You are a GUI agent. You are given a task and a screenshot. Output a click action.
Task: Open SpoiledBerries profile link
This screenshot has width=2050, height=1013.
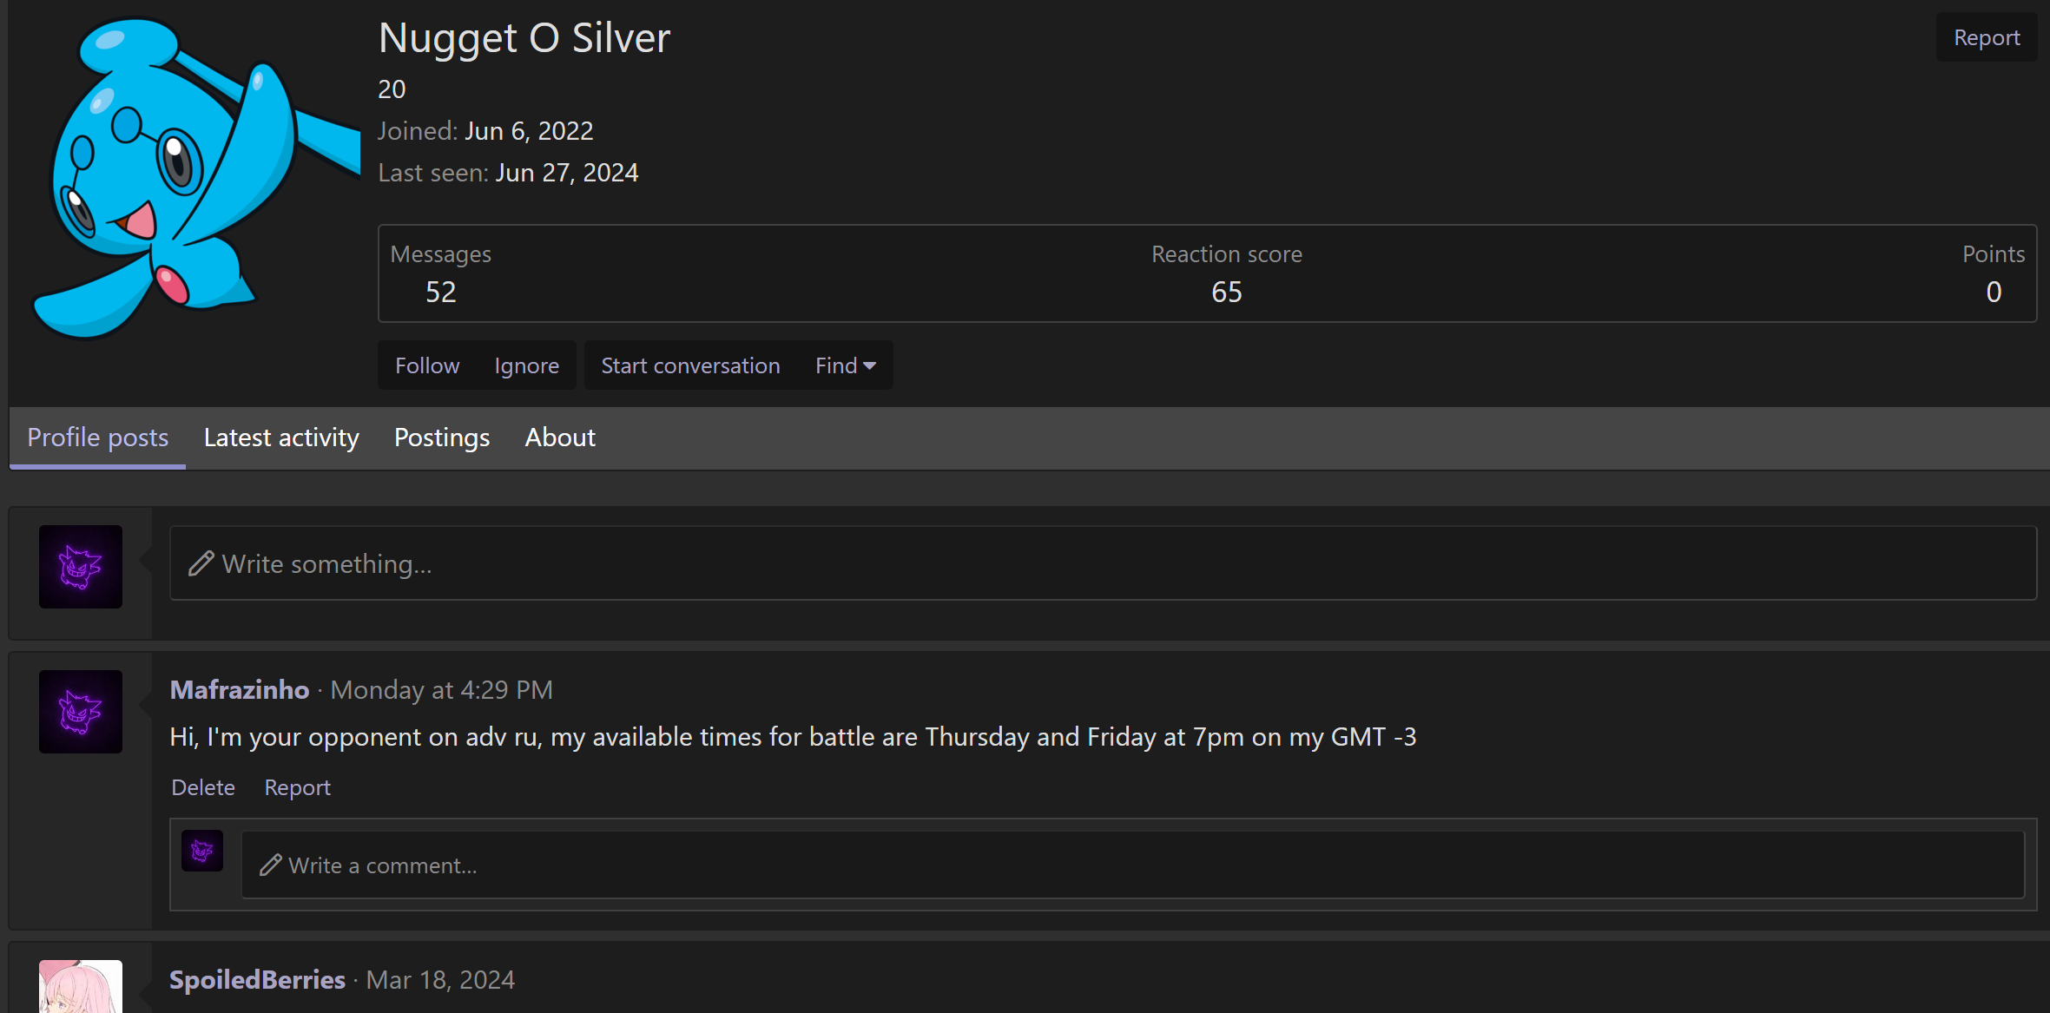click(x=257, y=980)
